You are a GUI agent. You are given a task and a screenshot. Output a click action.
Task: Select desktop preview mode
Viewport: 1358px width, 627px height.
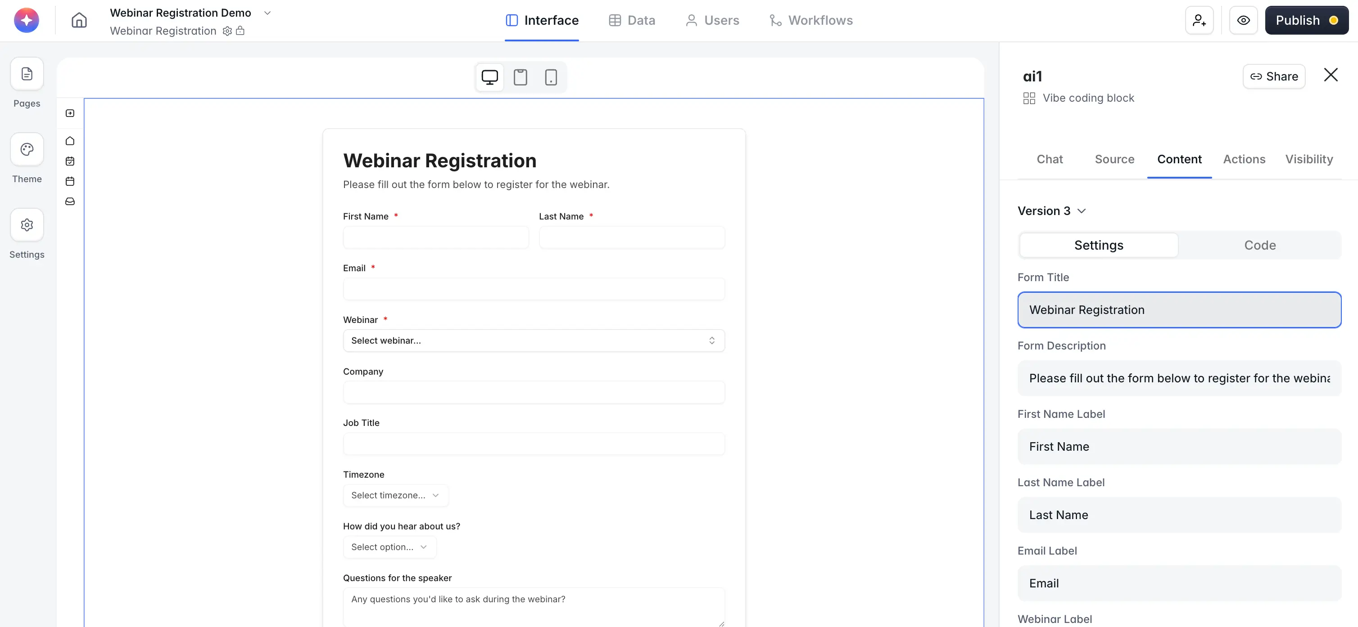[489, 77]
